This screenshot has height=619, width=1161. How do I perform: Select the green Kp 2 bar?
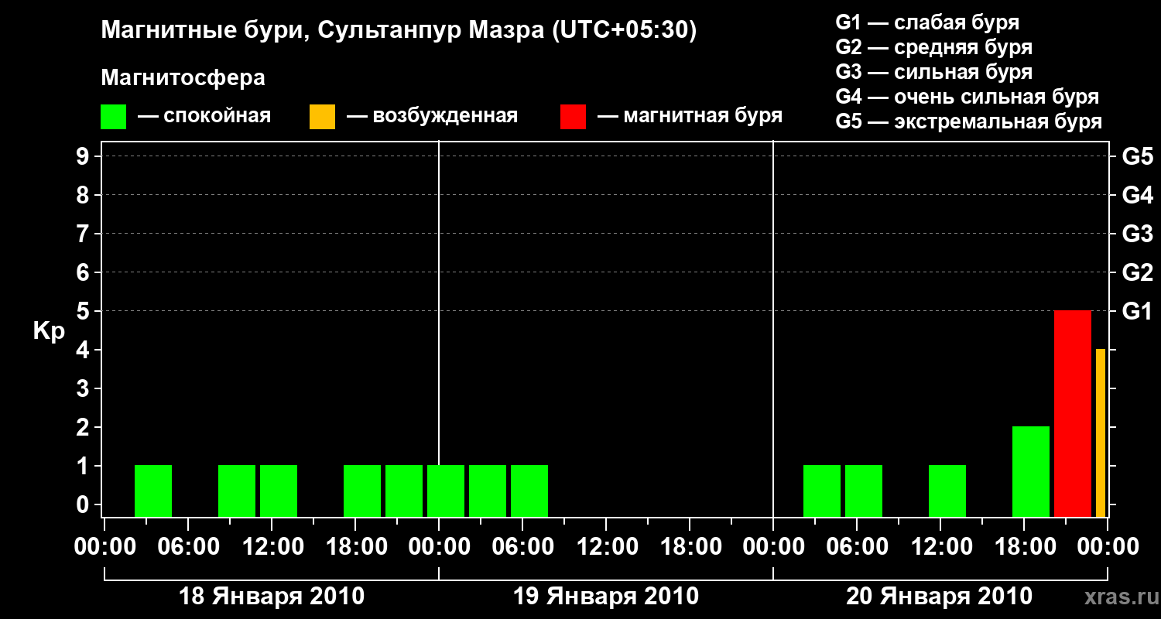point(1031,472)
